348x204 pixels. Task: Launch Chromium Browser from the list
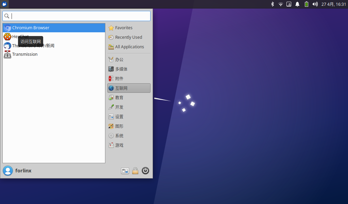pos(31,28)
